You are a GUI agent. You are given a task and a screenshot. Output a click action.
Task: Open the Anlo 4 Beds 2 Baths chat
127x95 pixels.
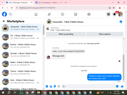21,81
